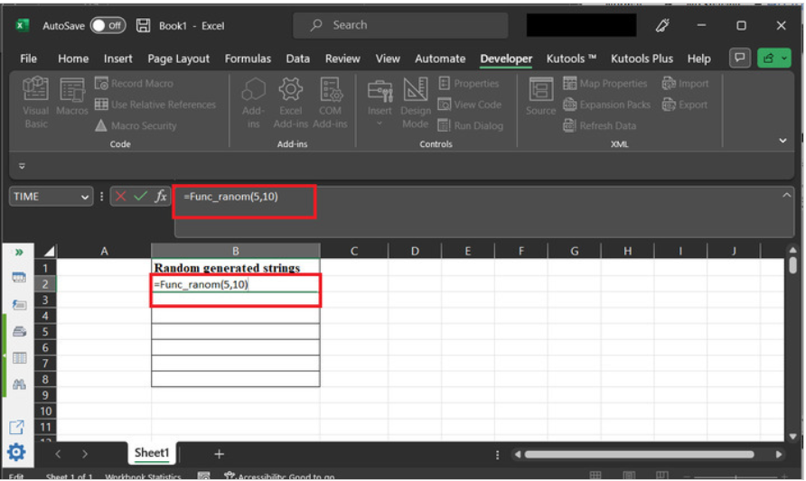Open the Review tab
The height and width of the screenshot is (481, 806).
[x=342, y=59]
